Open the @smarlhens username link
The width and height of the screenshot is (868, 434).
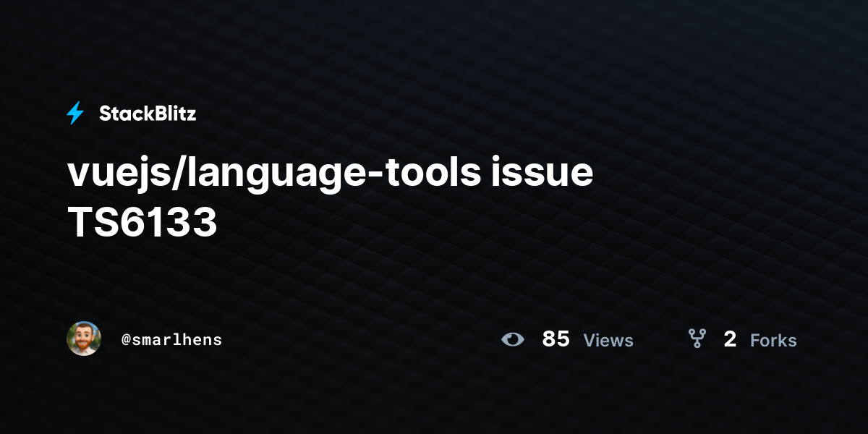(172, 339)
